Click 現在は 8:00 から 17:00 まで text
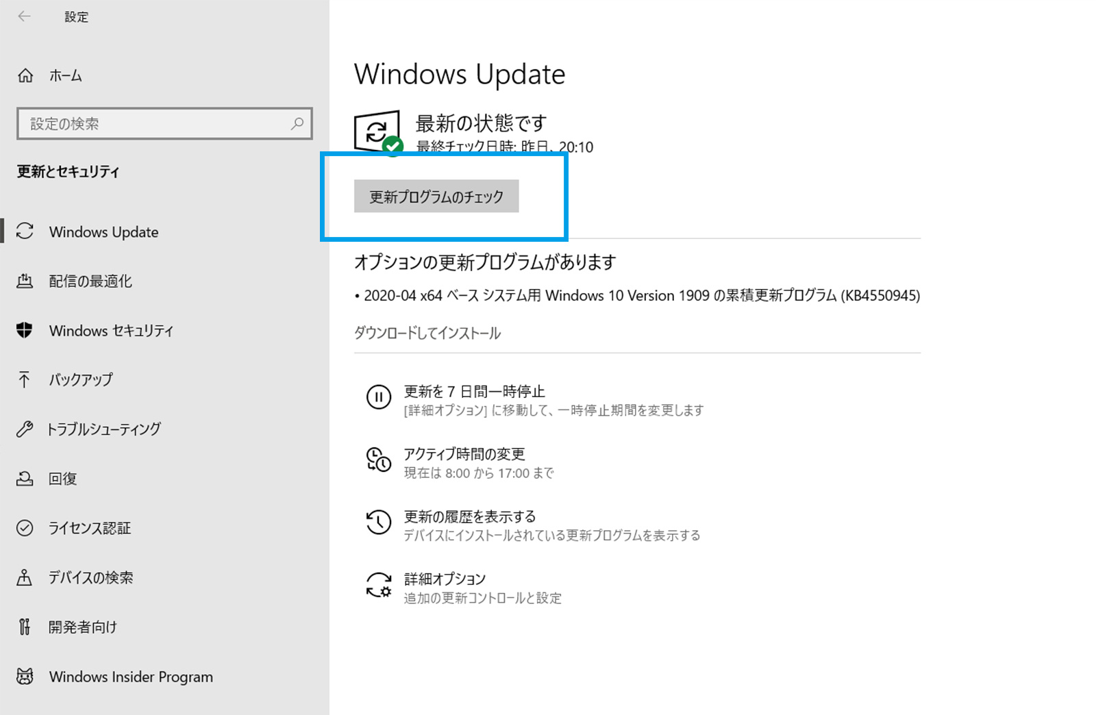The image size is (1096, 715). click(x=479, y=473)
